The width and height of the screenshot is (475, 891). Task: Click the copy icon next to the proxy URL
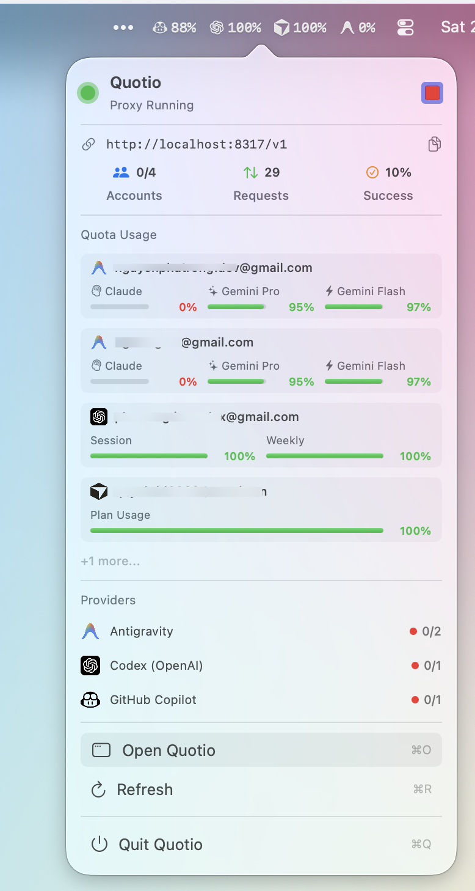click(x=434, y=144)
